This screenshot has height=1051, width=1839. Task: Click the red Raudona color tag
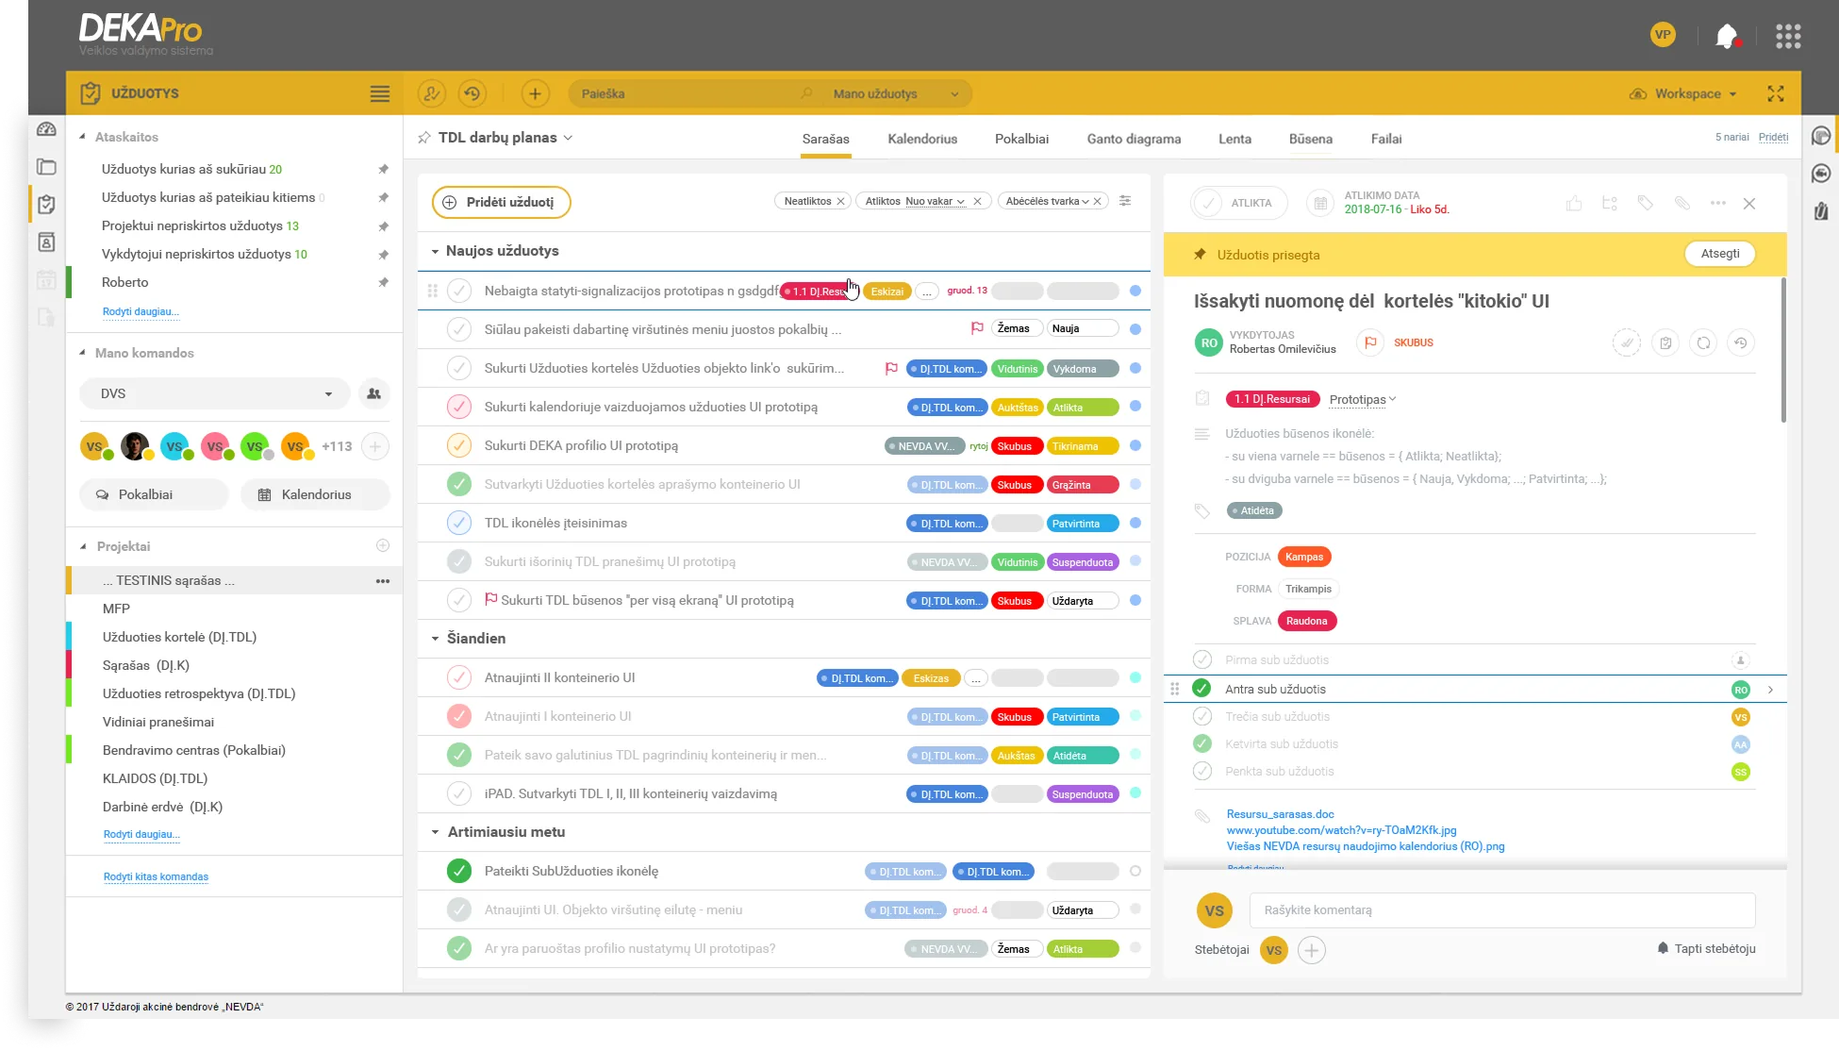point(1307,621)
